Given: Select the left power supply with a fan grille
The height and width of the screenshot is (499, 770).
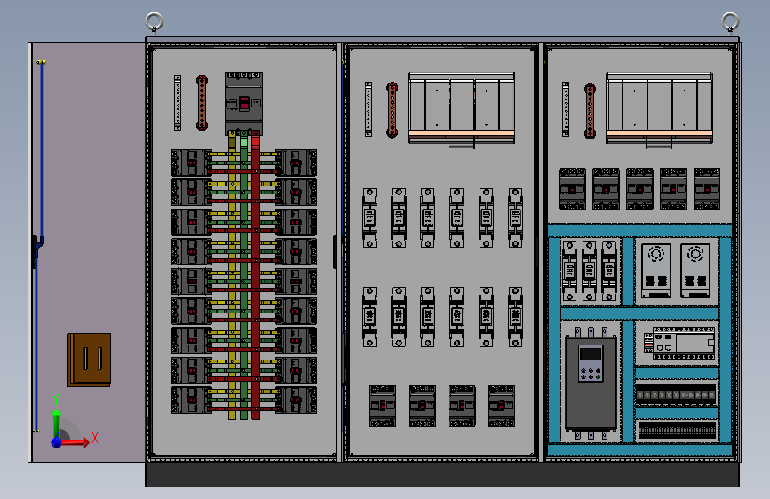Looking at the screenshot, I should [656, 271].
